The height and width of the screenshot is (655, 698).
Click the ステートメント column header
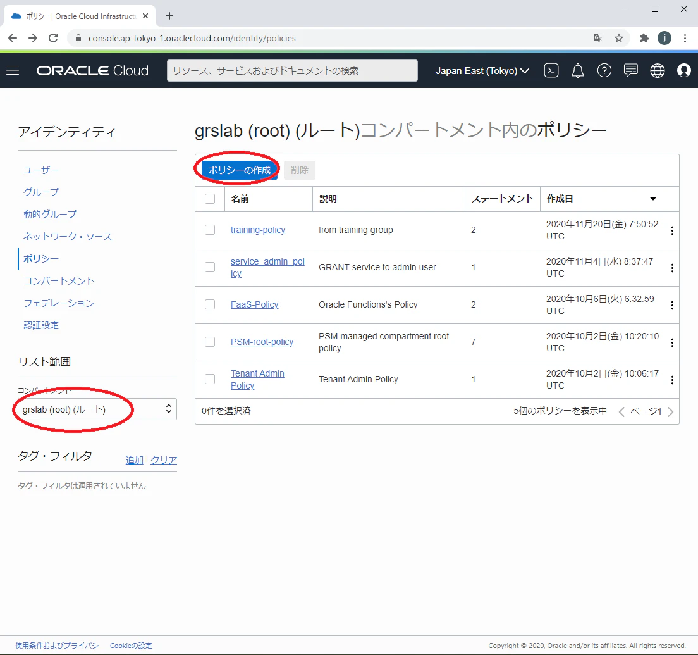pyautogui.click(x=502, y=199)
